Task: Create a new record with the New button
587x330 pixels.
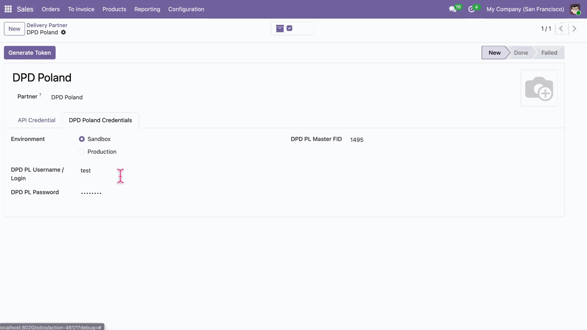Action: pyautogui.click(x=14, y=29)
